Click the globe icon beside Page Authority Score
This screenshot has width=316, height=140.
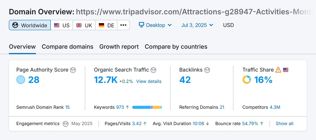pos(73,70)
